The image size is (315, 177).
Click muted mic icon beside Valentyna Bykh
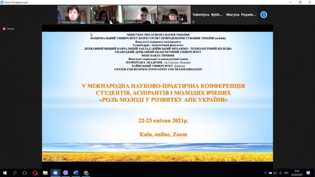click(x=193, y=22)
